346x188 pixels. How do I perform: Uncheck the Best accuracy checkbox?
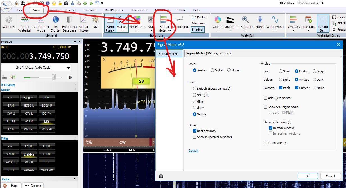pos(195,131)
